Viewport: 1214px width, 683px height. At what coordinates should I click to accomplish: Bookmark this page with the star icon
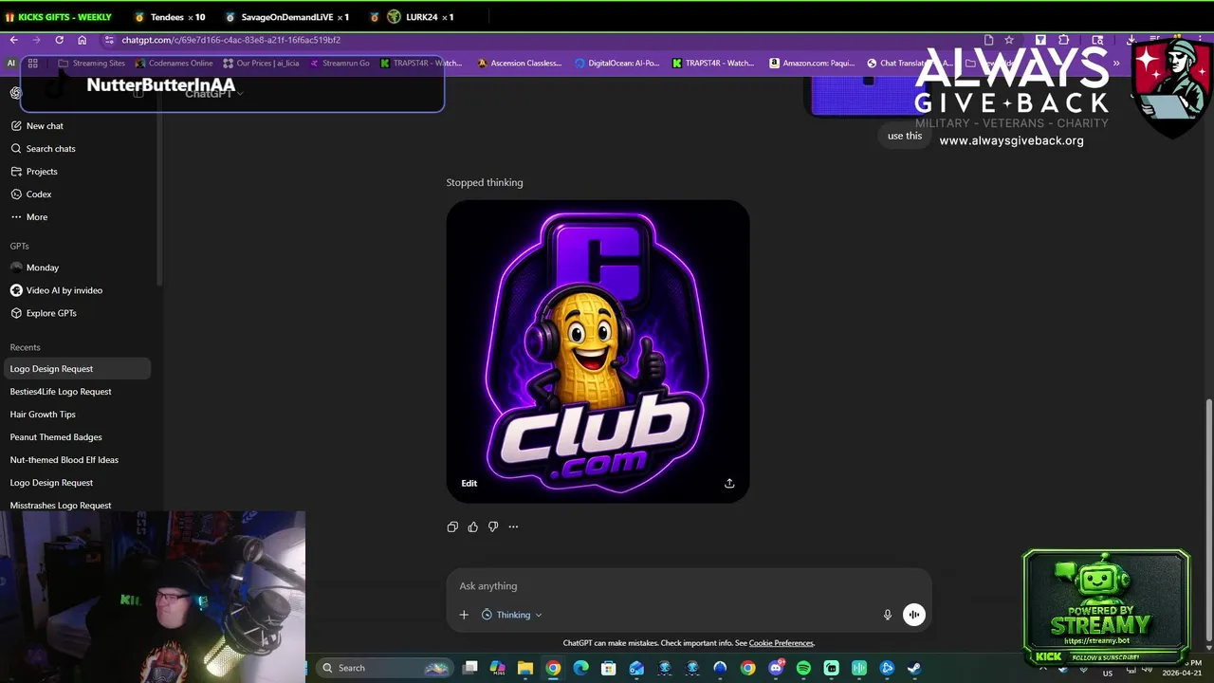[x=1009, y=40]
